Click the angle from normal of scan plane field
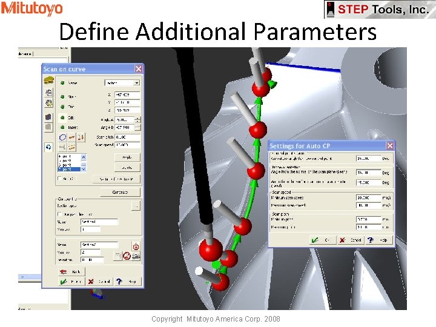436x327 pixels. coord(368,173)
